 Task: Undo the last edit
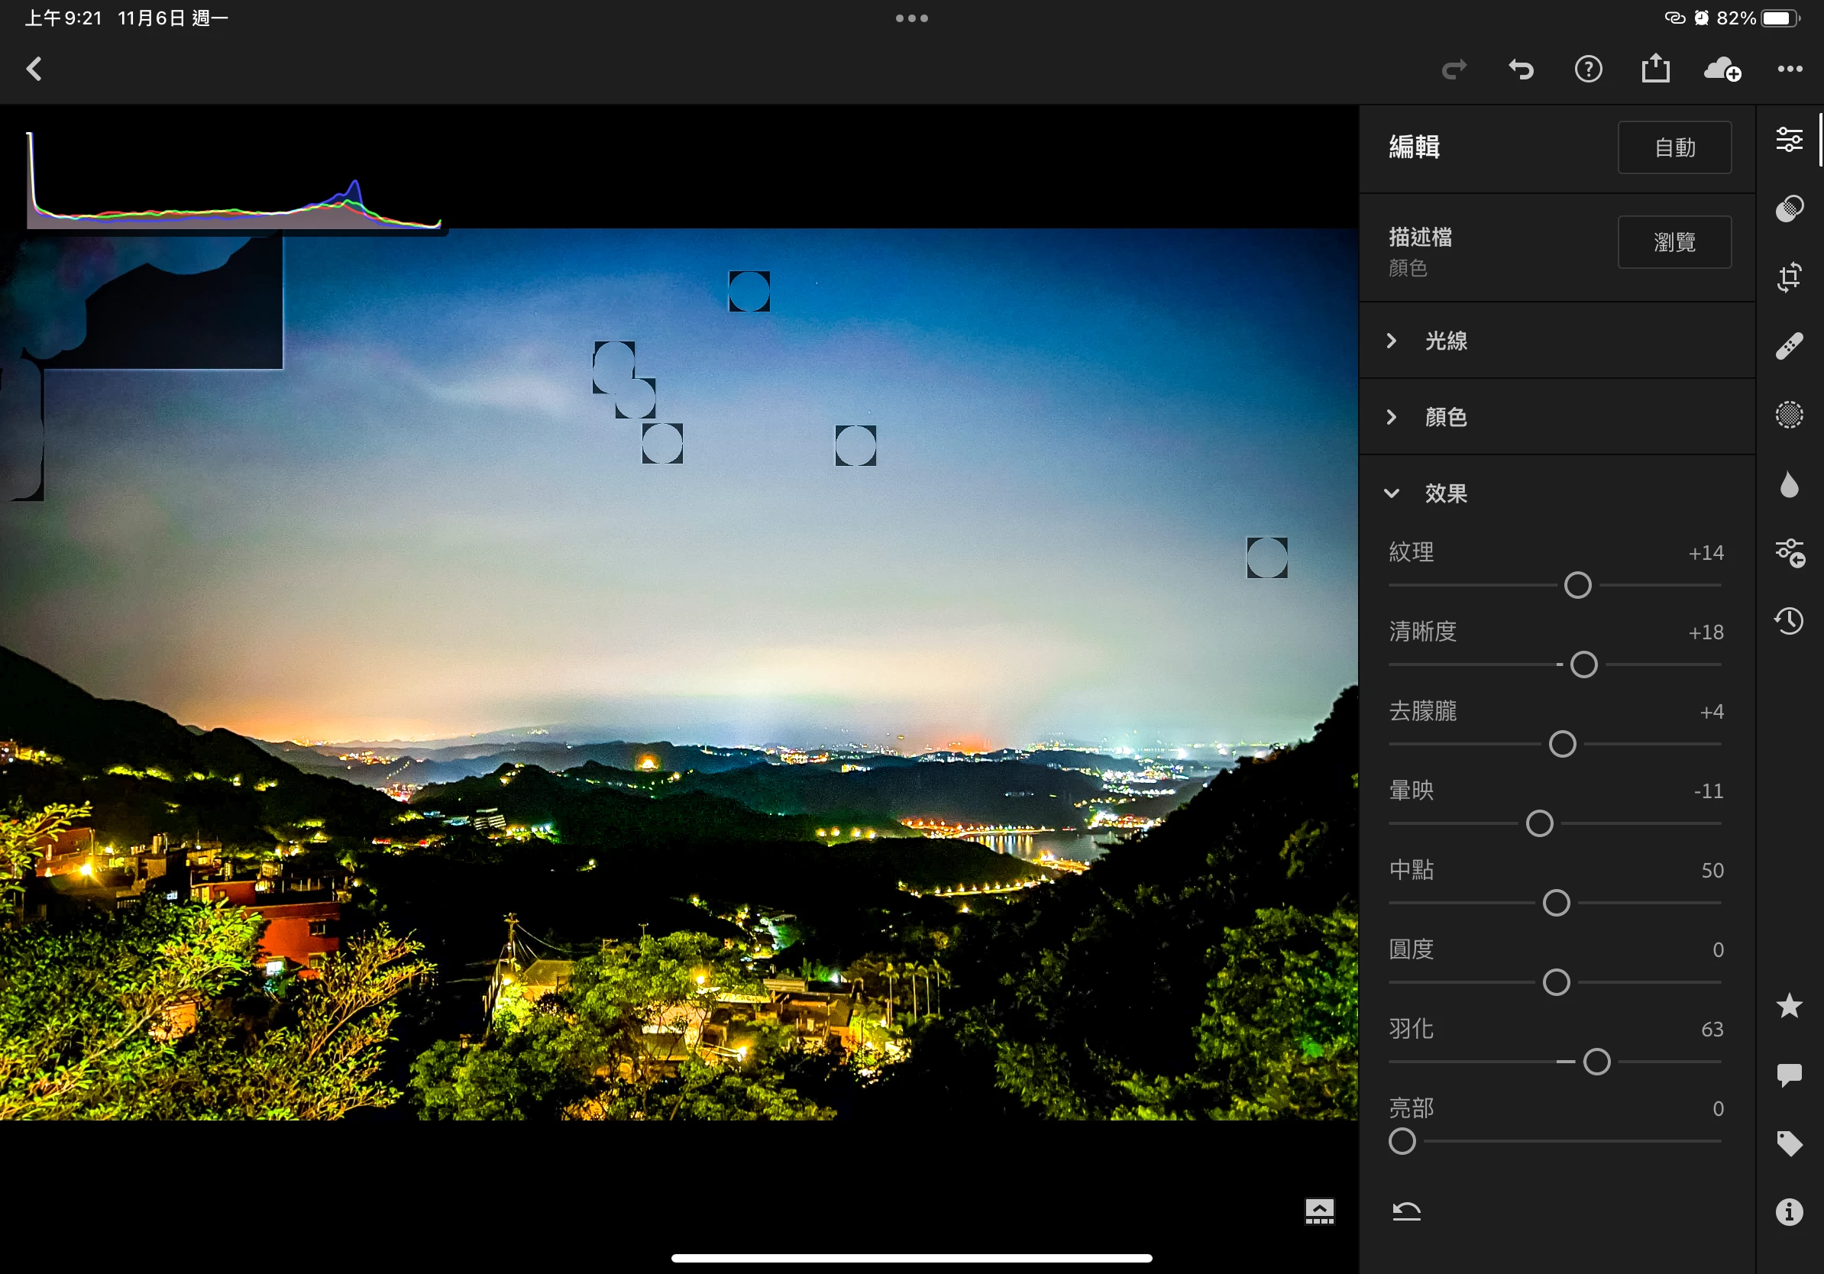(x=1521, y=70)
